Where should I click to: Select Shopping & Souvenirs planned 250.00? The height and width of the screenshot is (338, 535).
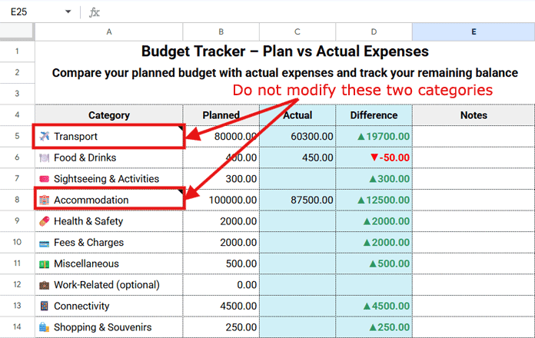click(x=221, y=327)
